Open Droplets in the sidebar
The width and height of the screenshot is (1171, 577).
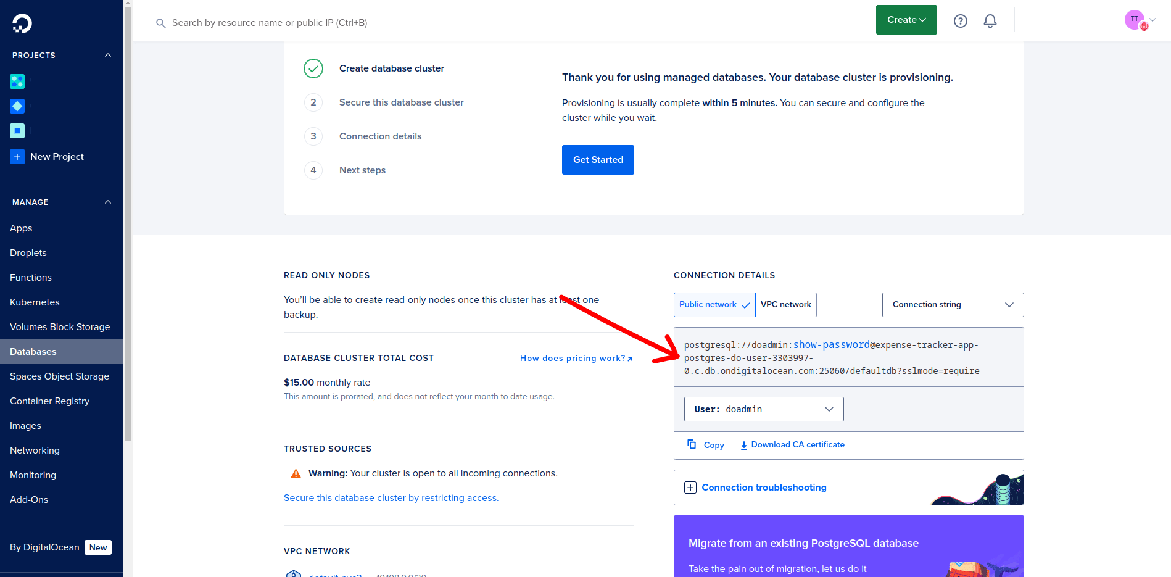click(x=28, y=253)
